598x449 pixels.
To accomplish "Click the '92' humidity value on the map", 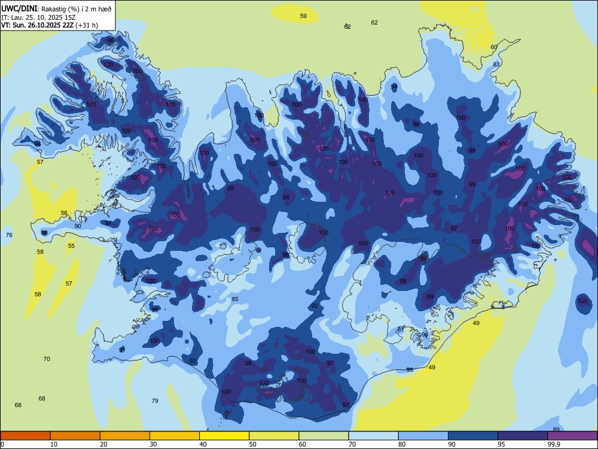I will (x=315, y=306).
